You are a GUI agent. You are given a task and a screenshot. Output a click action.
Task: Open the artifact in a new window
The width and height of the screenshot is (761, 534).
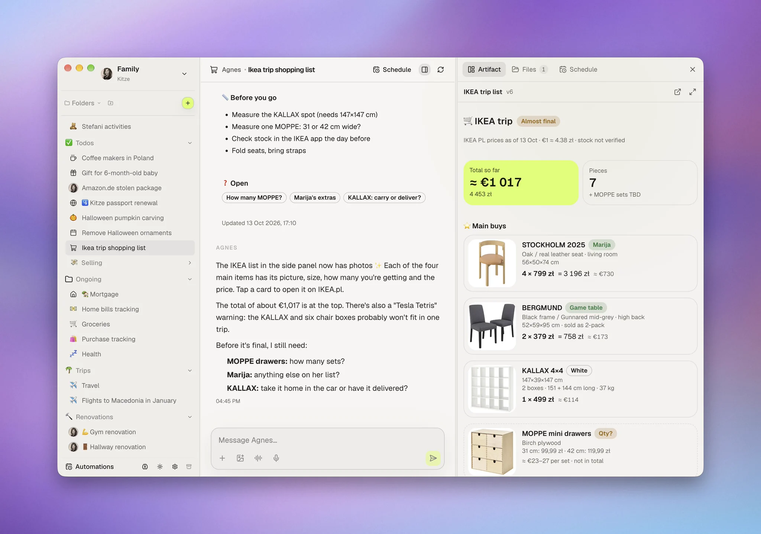click(x=677, y=92)
